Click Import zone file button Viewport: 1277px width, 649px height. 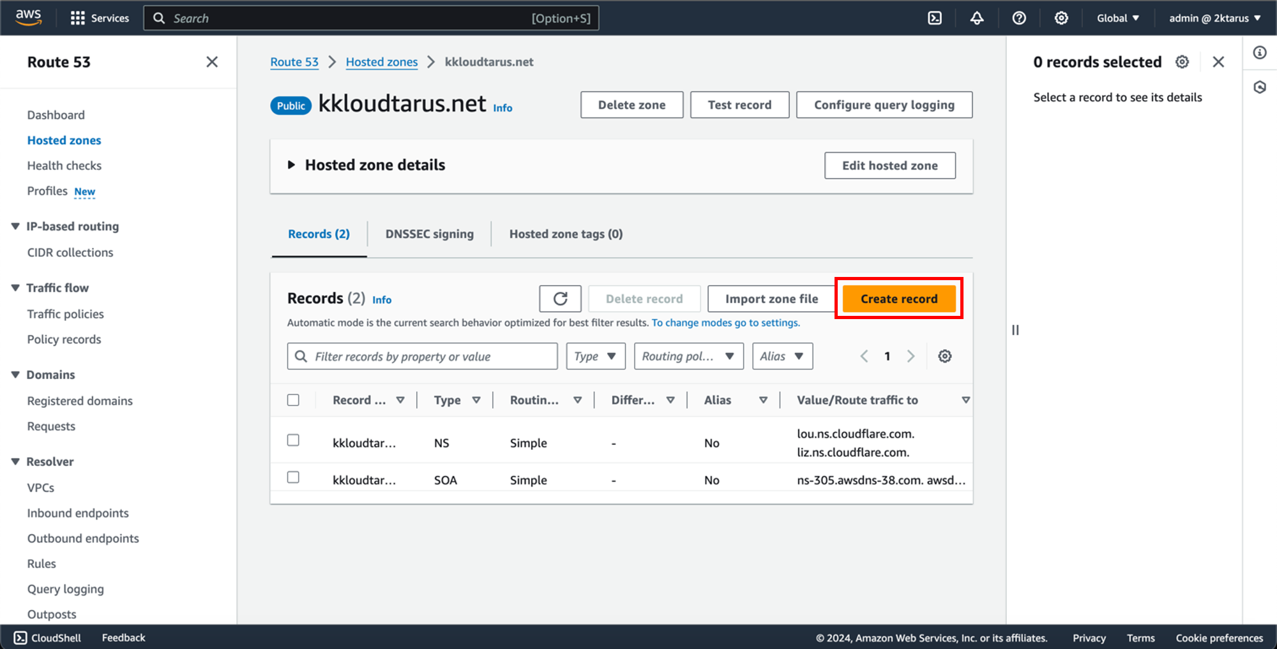pyautogui.click(x=771, y=299)
